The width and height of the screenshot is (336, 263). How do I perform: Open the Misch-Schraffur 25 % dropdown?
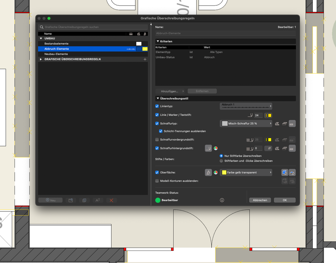(246, 124)
